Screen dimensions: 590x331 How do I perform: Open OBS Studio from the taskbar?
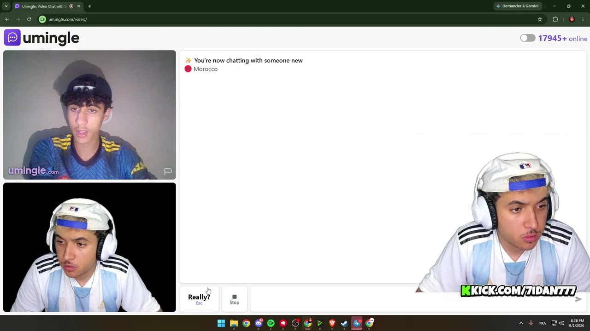point(295,323)
